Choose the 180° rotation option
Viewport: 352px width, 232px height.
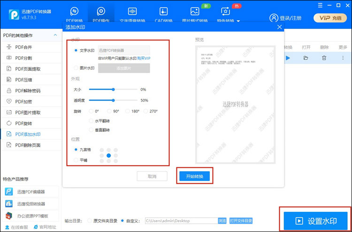128,111
